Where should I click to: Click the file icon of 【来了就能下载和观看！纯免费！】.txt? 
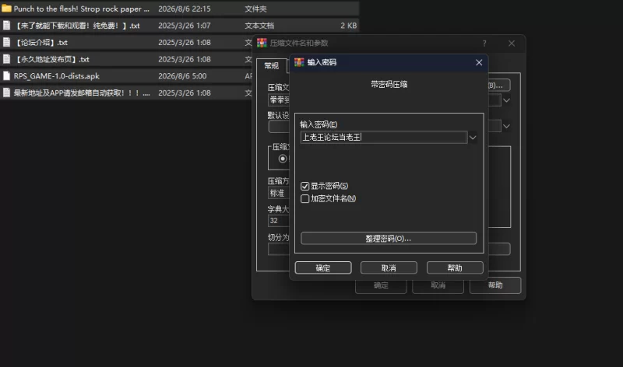pyautogui.click(x=6, y=26)
